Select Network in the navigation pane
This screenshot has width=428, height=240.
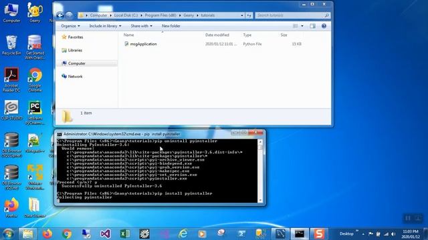tap(72, 77)
